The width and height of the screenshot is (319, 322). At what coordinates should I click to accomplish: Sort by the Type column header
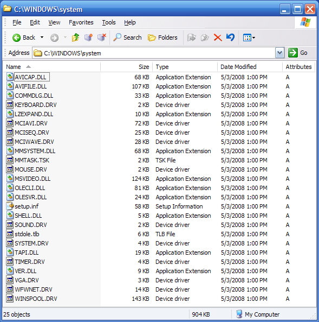pos(185,67)
